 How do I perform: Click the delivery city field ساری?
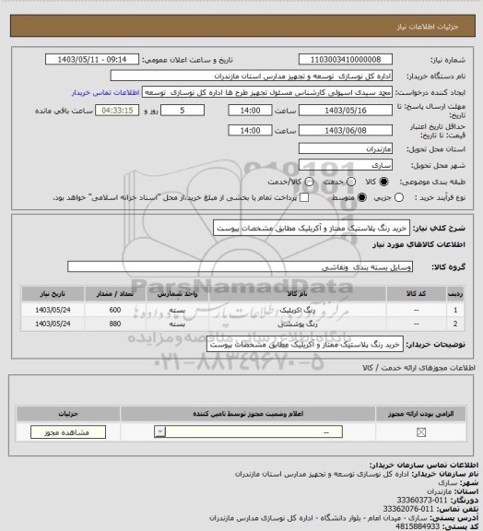[346, 165]
